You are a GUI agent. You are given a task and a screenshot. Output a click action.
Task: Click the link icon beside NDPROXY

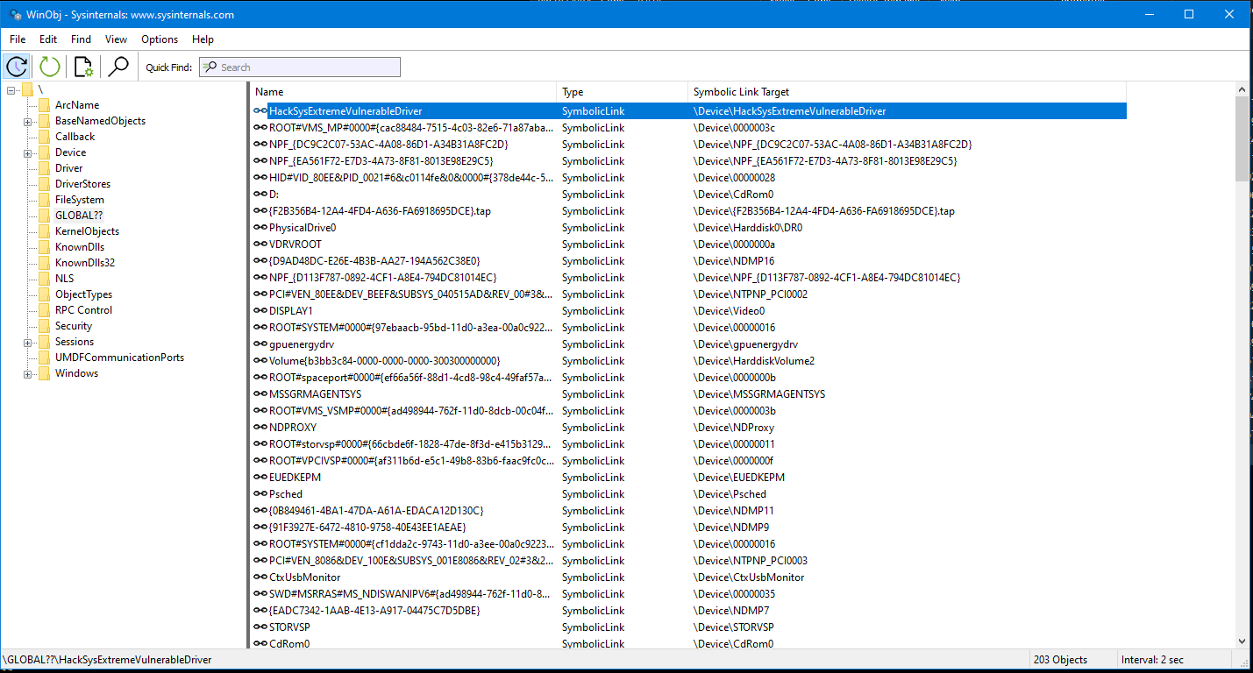coord(260,428)
